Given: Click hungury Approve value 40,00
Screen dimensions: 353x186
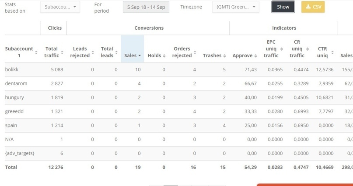Looking at the screenshot, I should coord(251,97).
